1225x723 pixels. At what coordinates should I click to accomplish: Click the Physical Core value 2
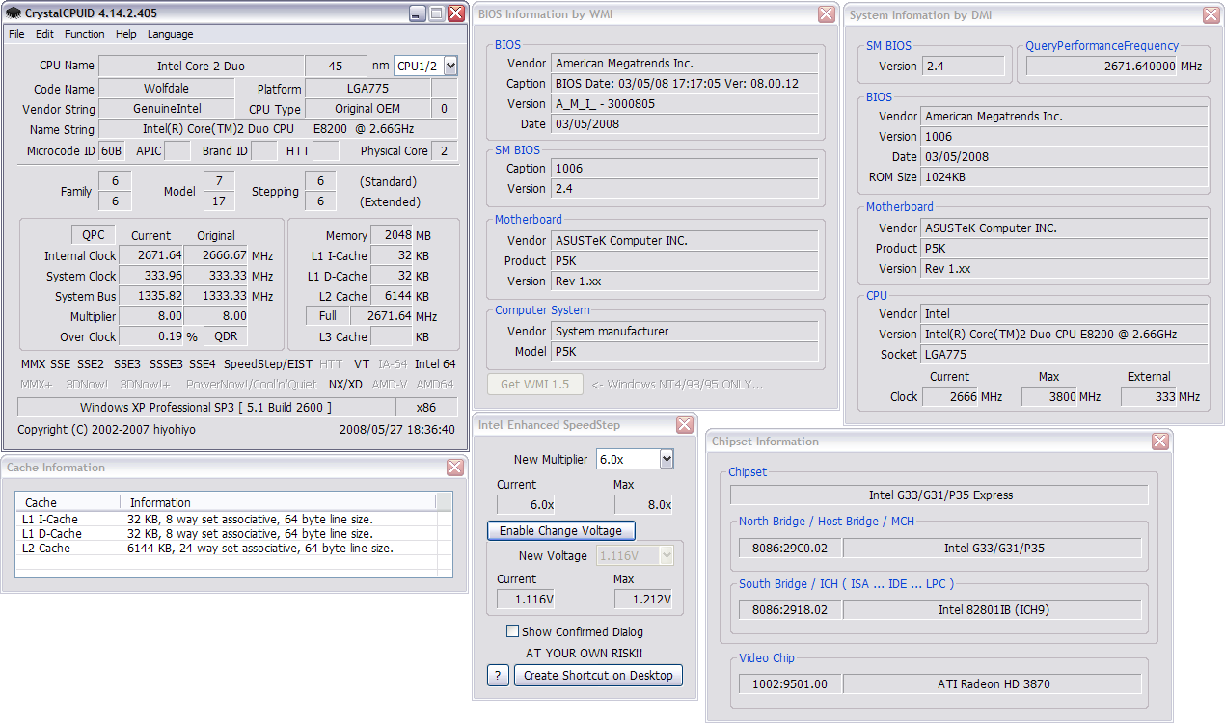pyautogui.click(x=445, y=151)
